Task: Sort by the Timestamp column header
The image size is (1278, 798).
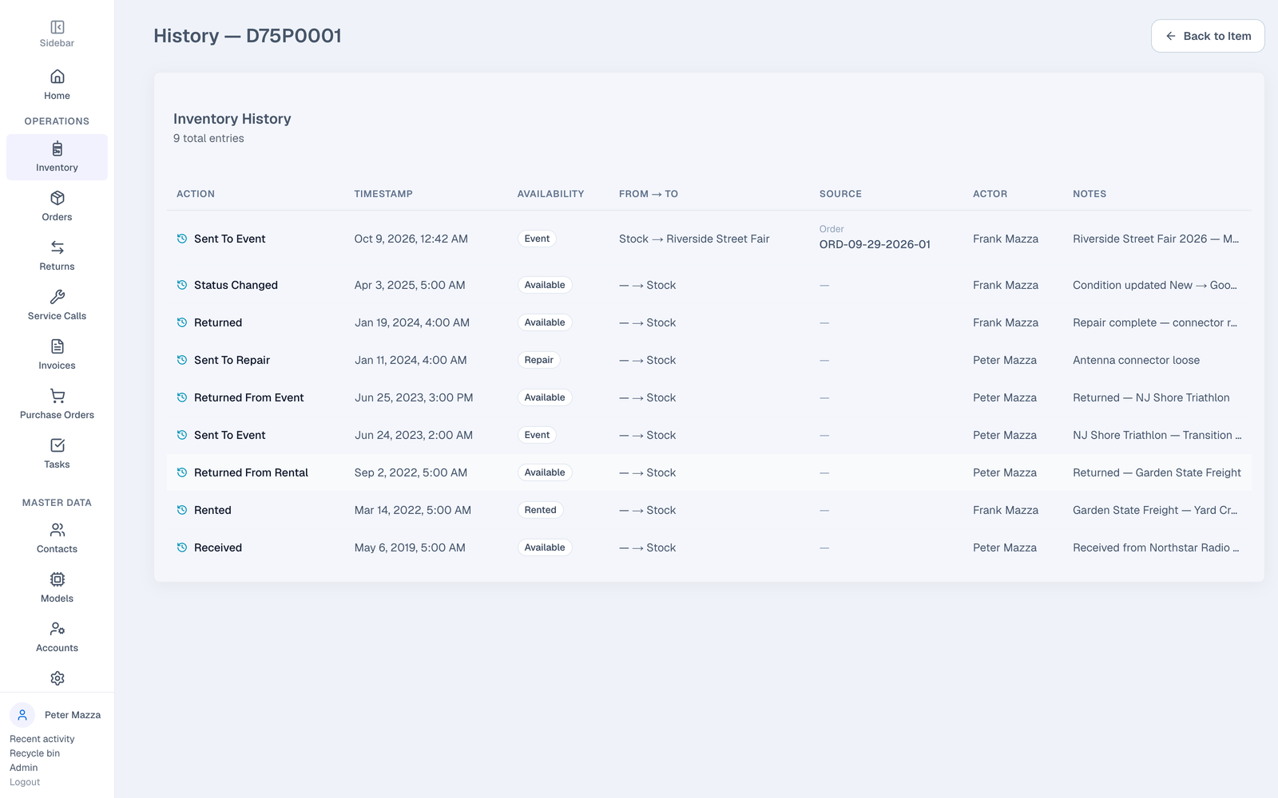Action: click(383, 194)
